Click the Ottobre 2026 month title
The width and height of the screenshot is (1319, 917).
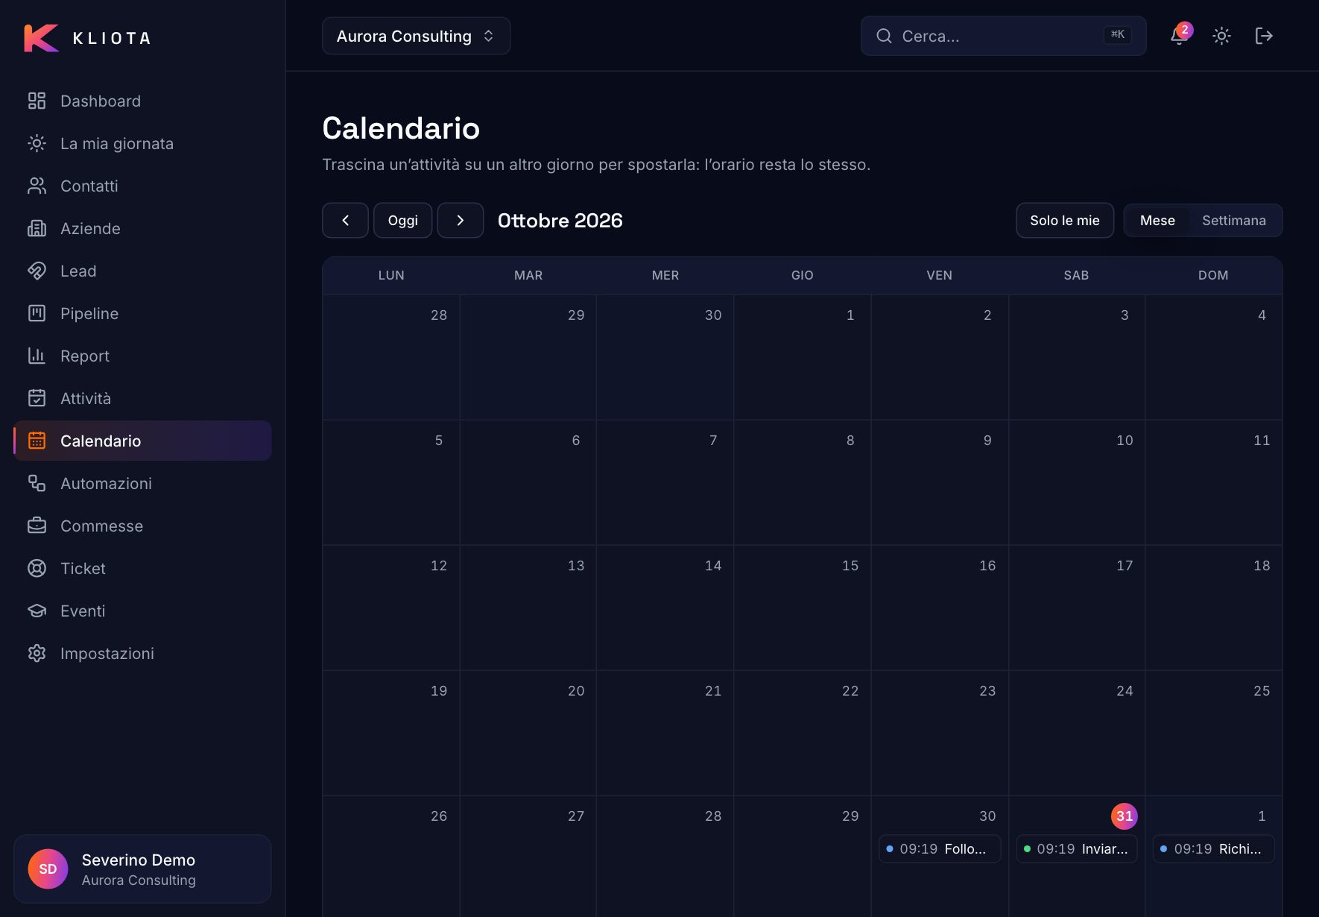(560, 221)
